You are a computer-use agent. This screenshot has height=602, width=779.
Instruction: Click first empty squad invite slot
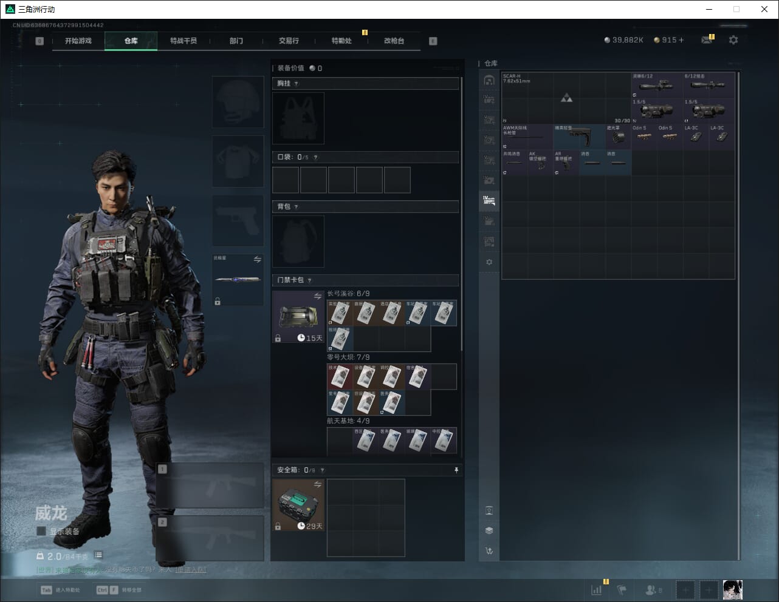pos(685,590)
